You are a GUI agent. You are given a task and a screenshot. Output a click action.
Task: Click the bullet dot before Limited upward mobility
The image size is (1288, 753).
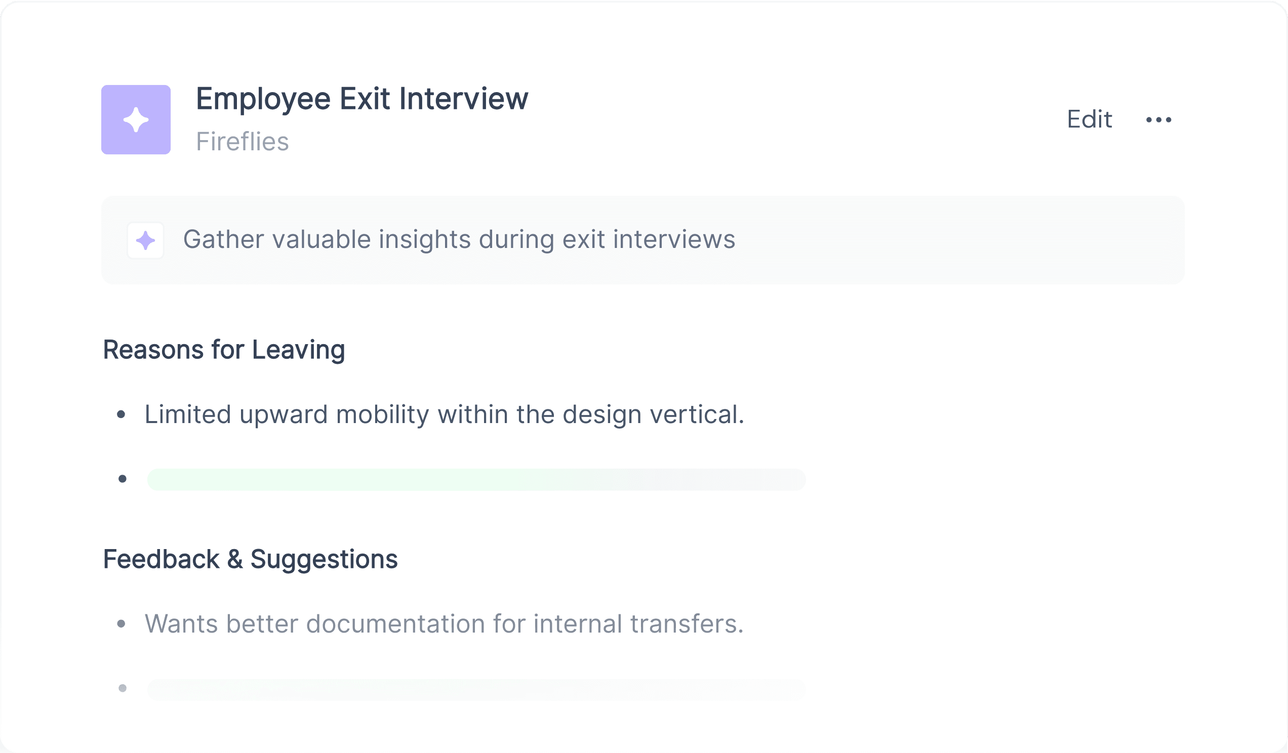click(x=121, y=414)
